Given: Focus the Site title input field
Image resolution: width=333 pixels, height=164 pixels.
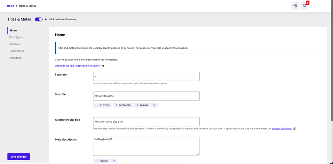Looking at the screenshot, I should tap(146, 96).
